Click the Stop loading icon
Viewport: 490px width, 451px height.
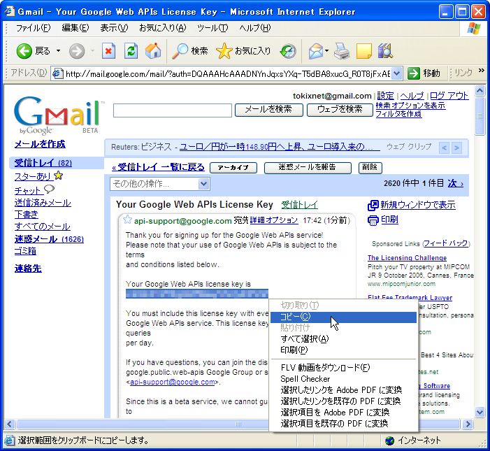(108, 51)
